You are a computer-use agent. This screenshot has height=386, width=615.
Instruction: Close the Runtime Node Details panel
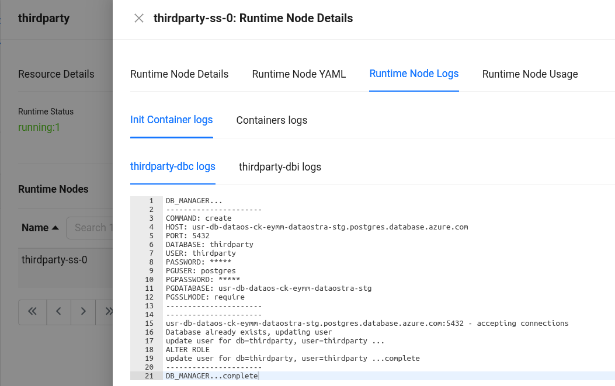click(x=139, y=18)
